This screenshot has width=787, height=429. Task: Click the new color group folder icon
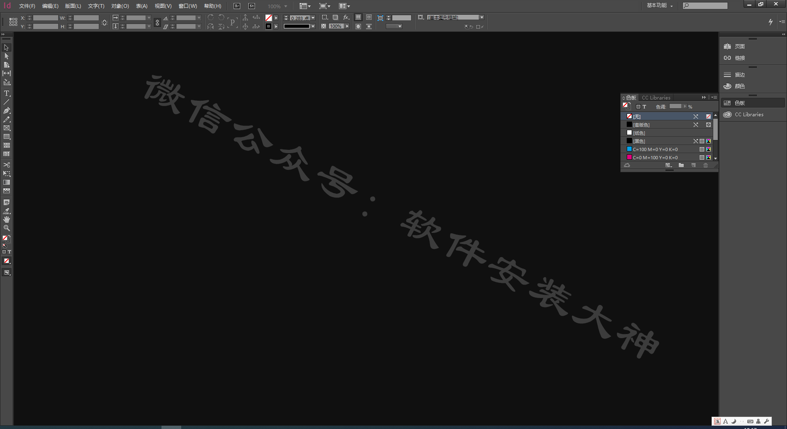coord(681,165)
